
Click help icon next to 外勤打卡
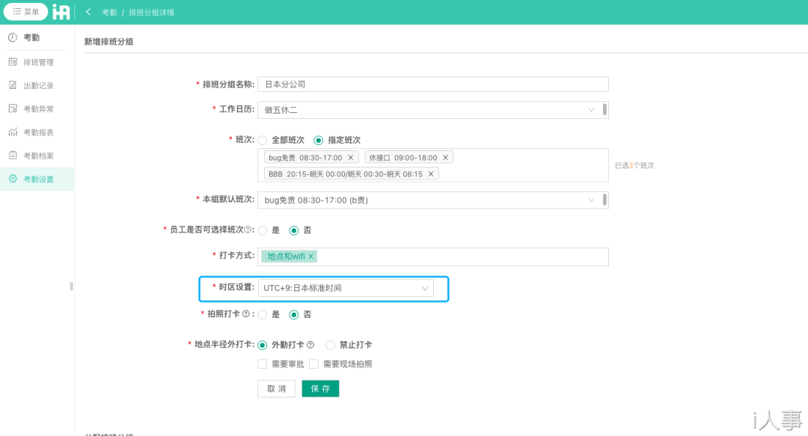tap(310, 346)
